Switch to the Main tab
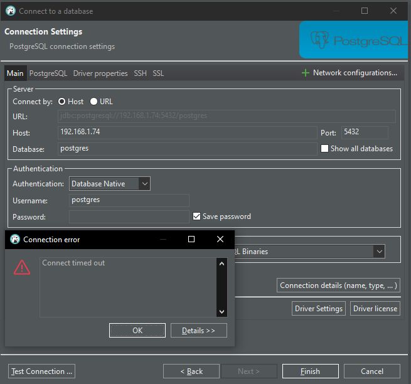Viewport: 411px width, 384px height. click(x=15, y=73)
